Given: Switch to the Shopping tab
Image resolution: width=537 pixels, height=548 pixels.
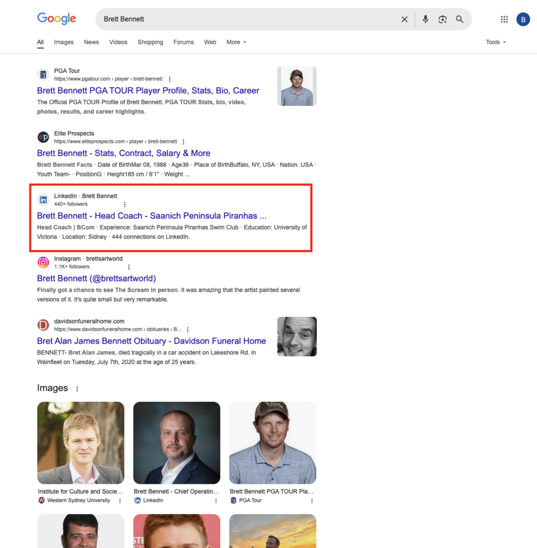Looking at the screenshot, I should 150,42.
